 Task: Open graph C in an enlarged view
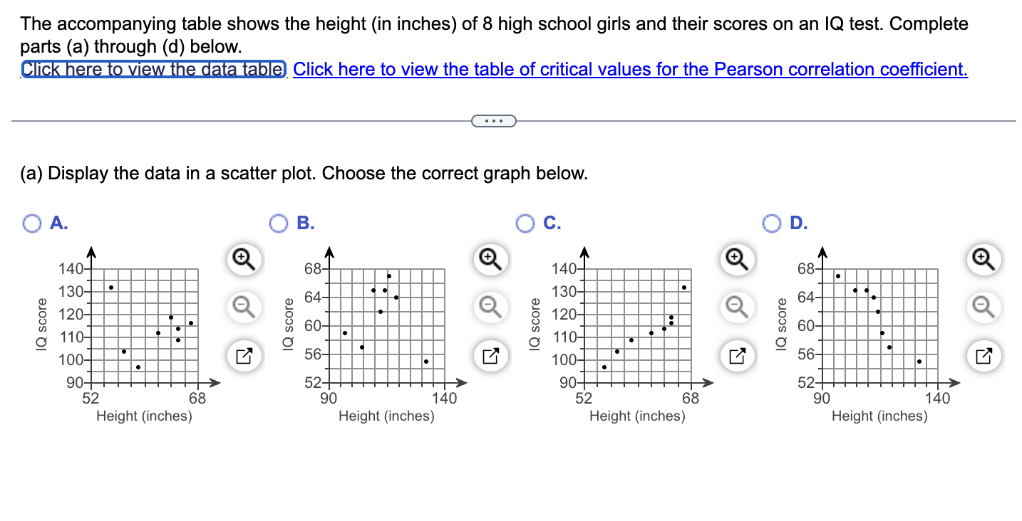[736, 356]
